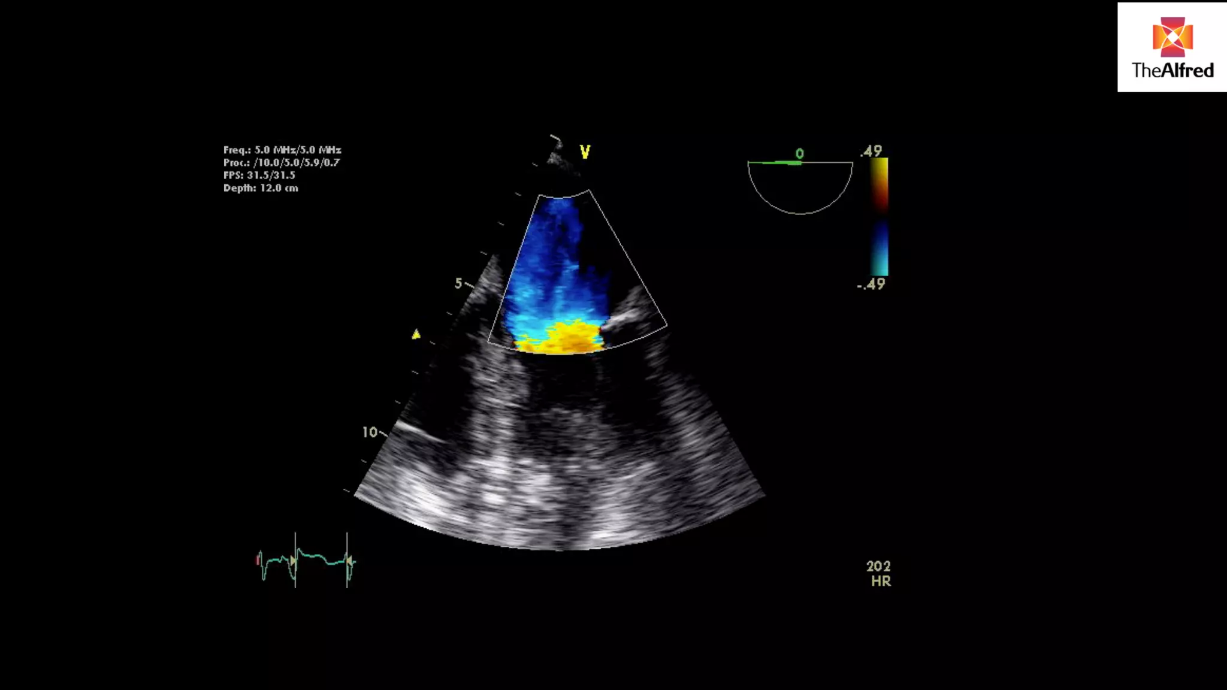Viewport: 1227px width, 690px height.
Task: Click the Depth 12.0 cm label
Action: click(x=261, y=188)
